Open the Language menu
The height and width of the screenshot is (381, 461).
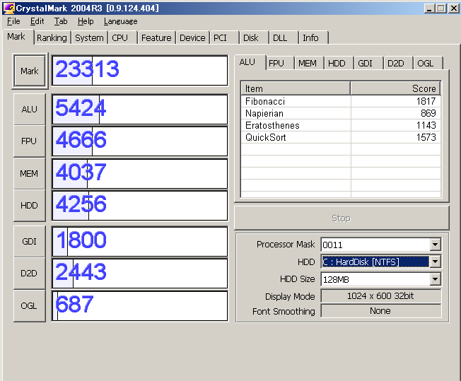tap(120, 21)
